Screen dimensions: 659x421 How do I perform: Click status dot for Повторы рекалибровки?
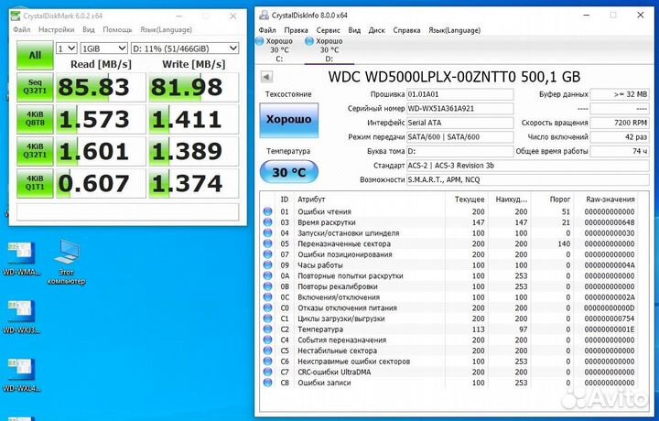click(267, 286)
